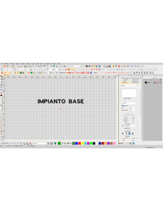Click the plus add color icon
The width and height of the screenshot is (163, 211).
point(68,143)
